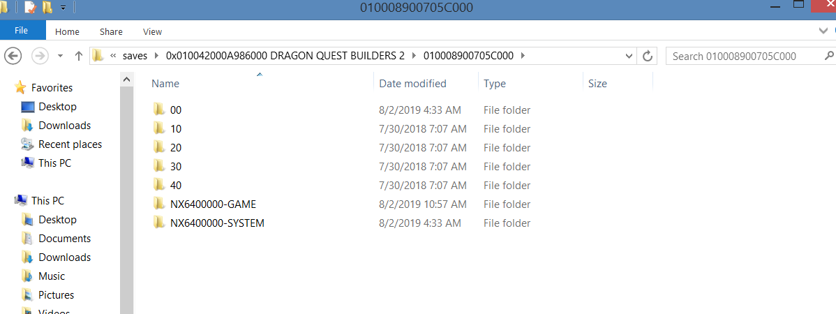836x314 pixels.
Task: Refresh the current folder view
Action: pyautogui.click(x=648, y=55)
